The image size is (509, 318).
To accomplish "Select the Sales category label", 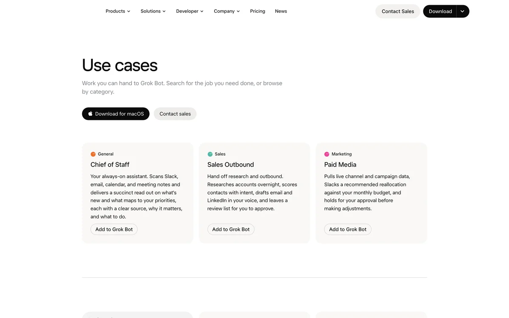I will 220,154.
